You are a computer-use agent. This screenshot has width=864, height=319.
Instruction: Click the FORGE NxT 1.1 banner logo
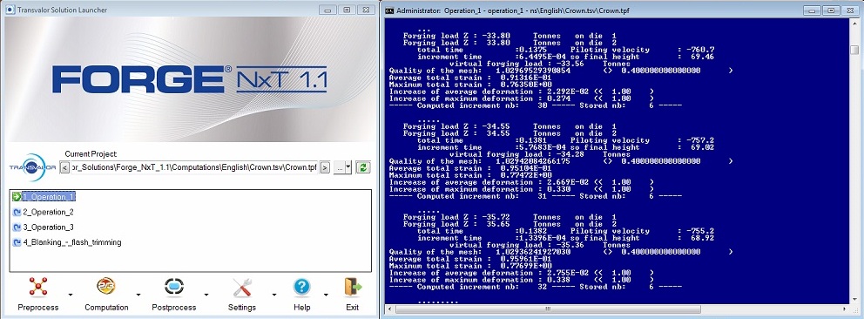click(x=190, y=79)
